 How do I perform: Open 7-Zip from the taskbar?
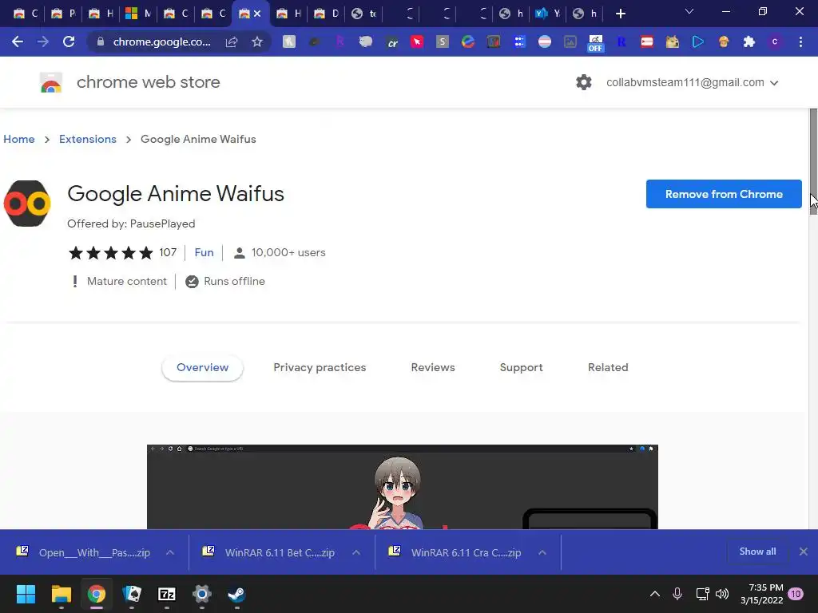click(x=166, y=594)
